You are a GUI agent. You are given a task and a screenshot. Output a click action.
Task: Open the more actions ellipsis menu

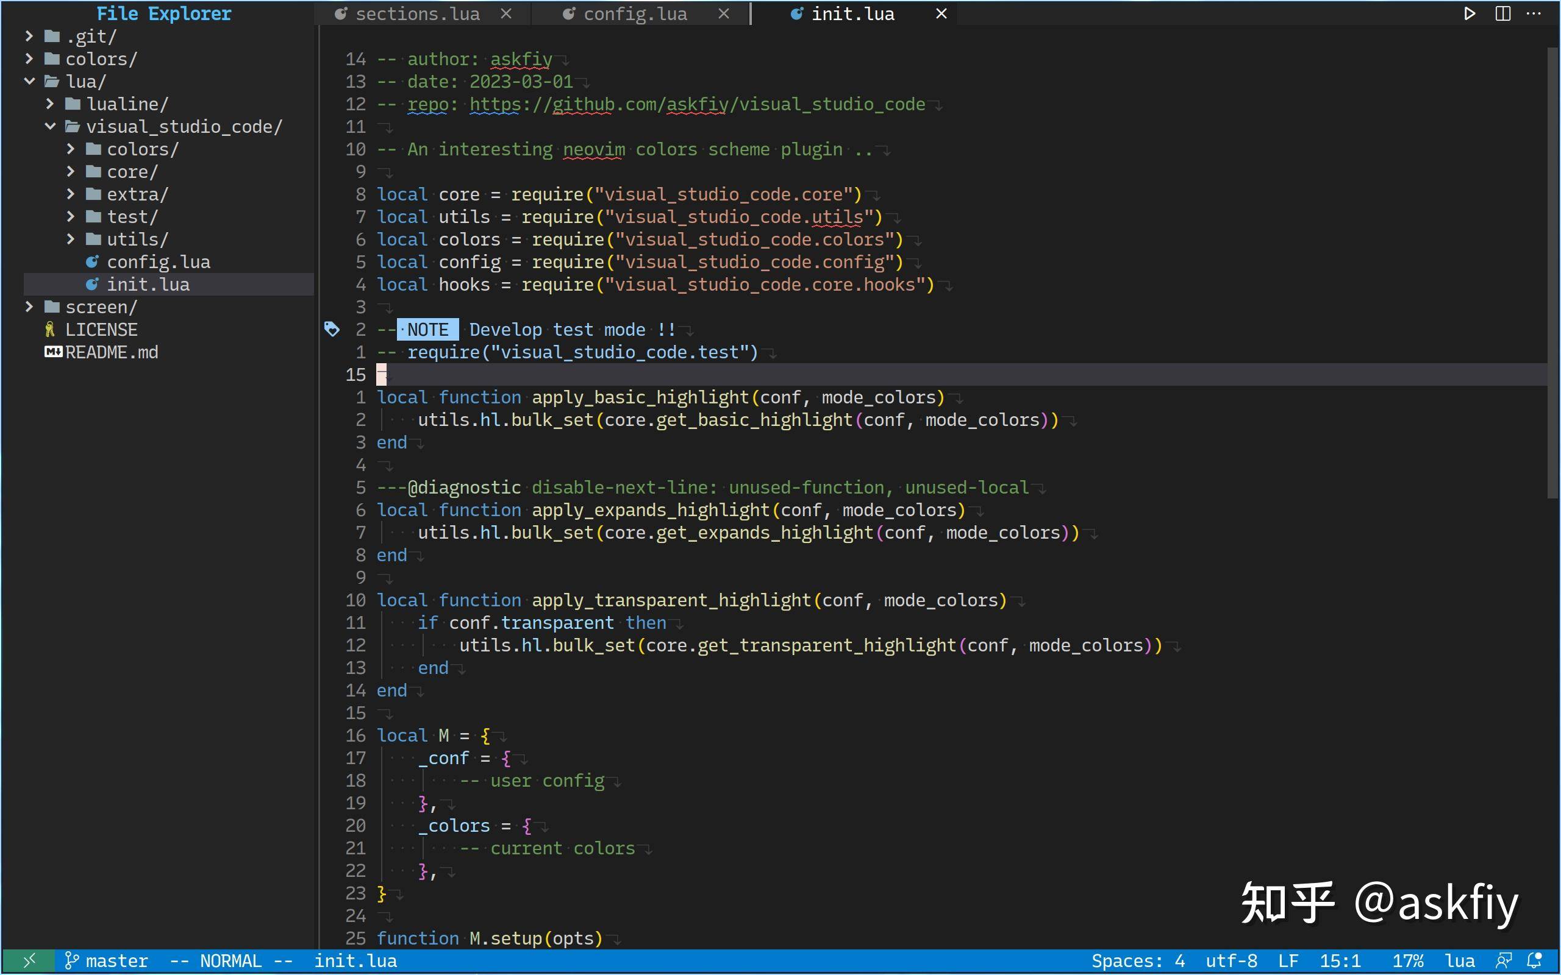coord(1534,13)
